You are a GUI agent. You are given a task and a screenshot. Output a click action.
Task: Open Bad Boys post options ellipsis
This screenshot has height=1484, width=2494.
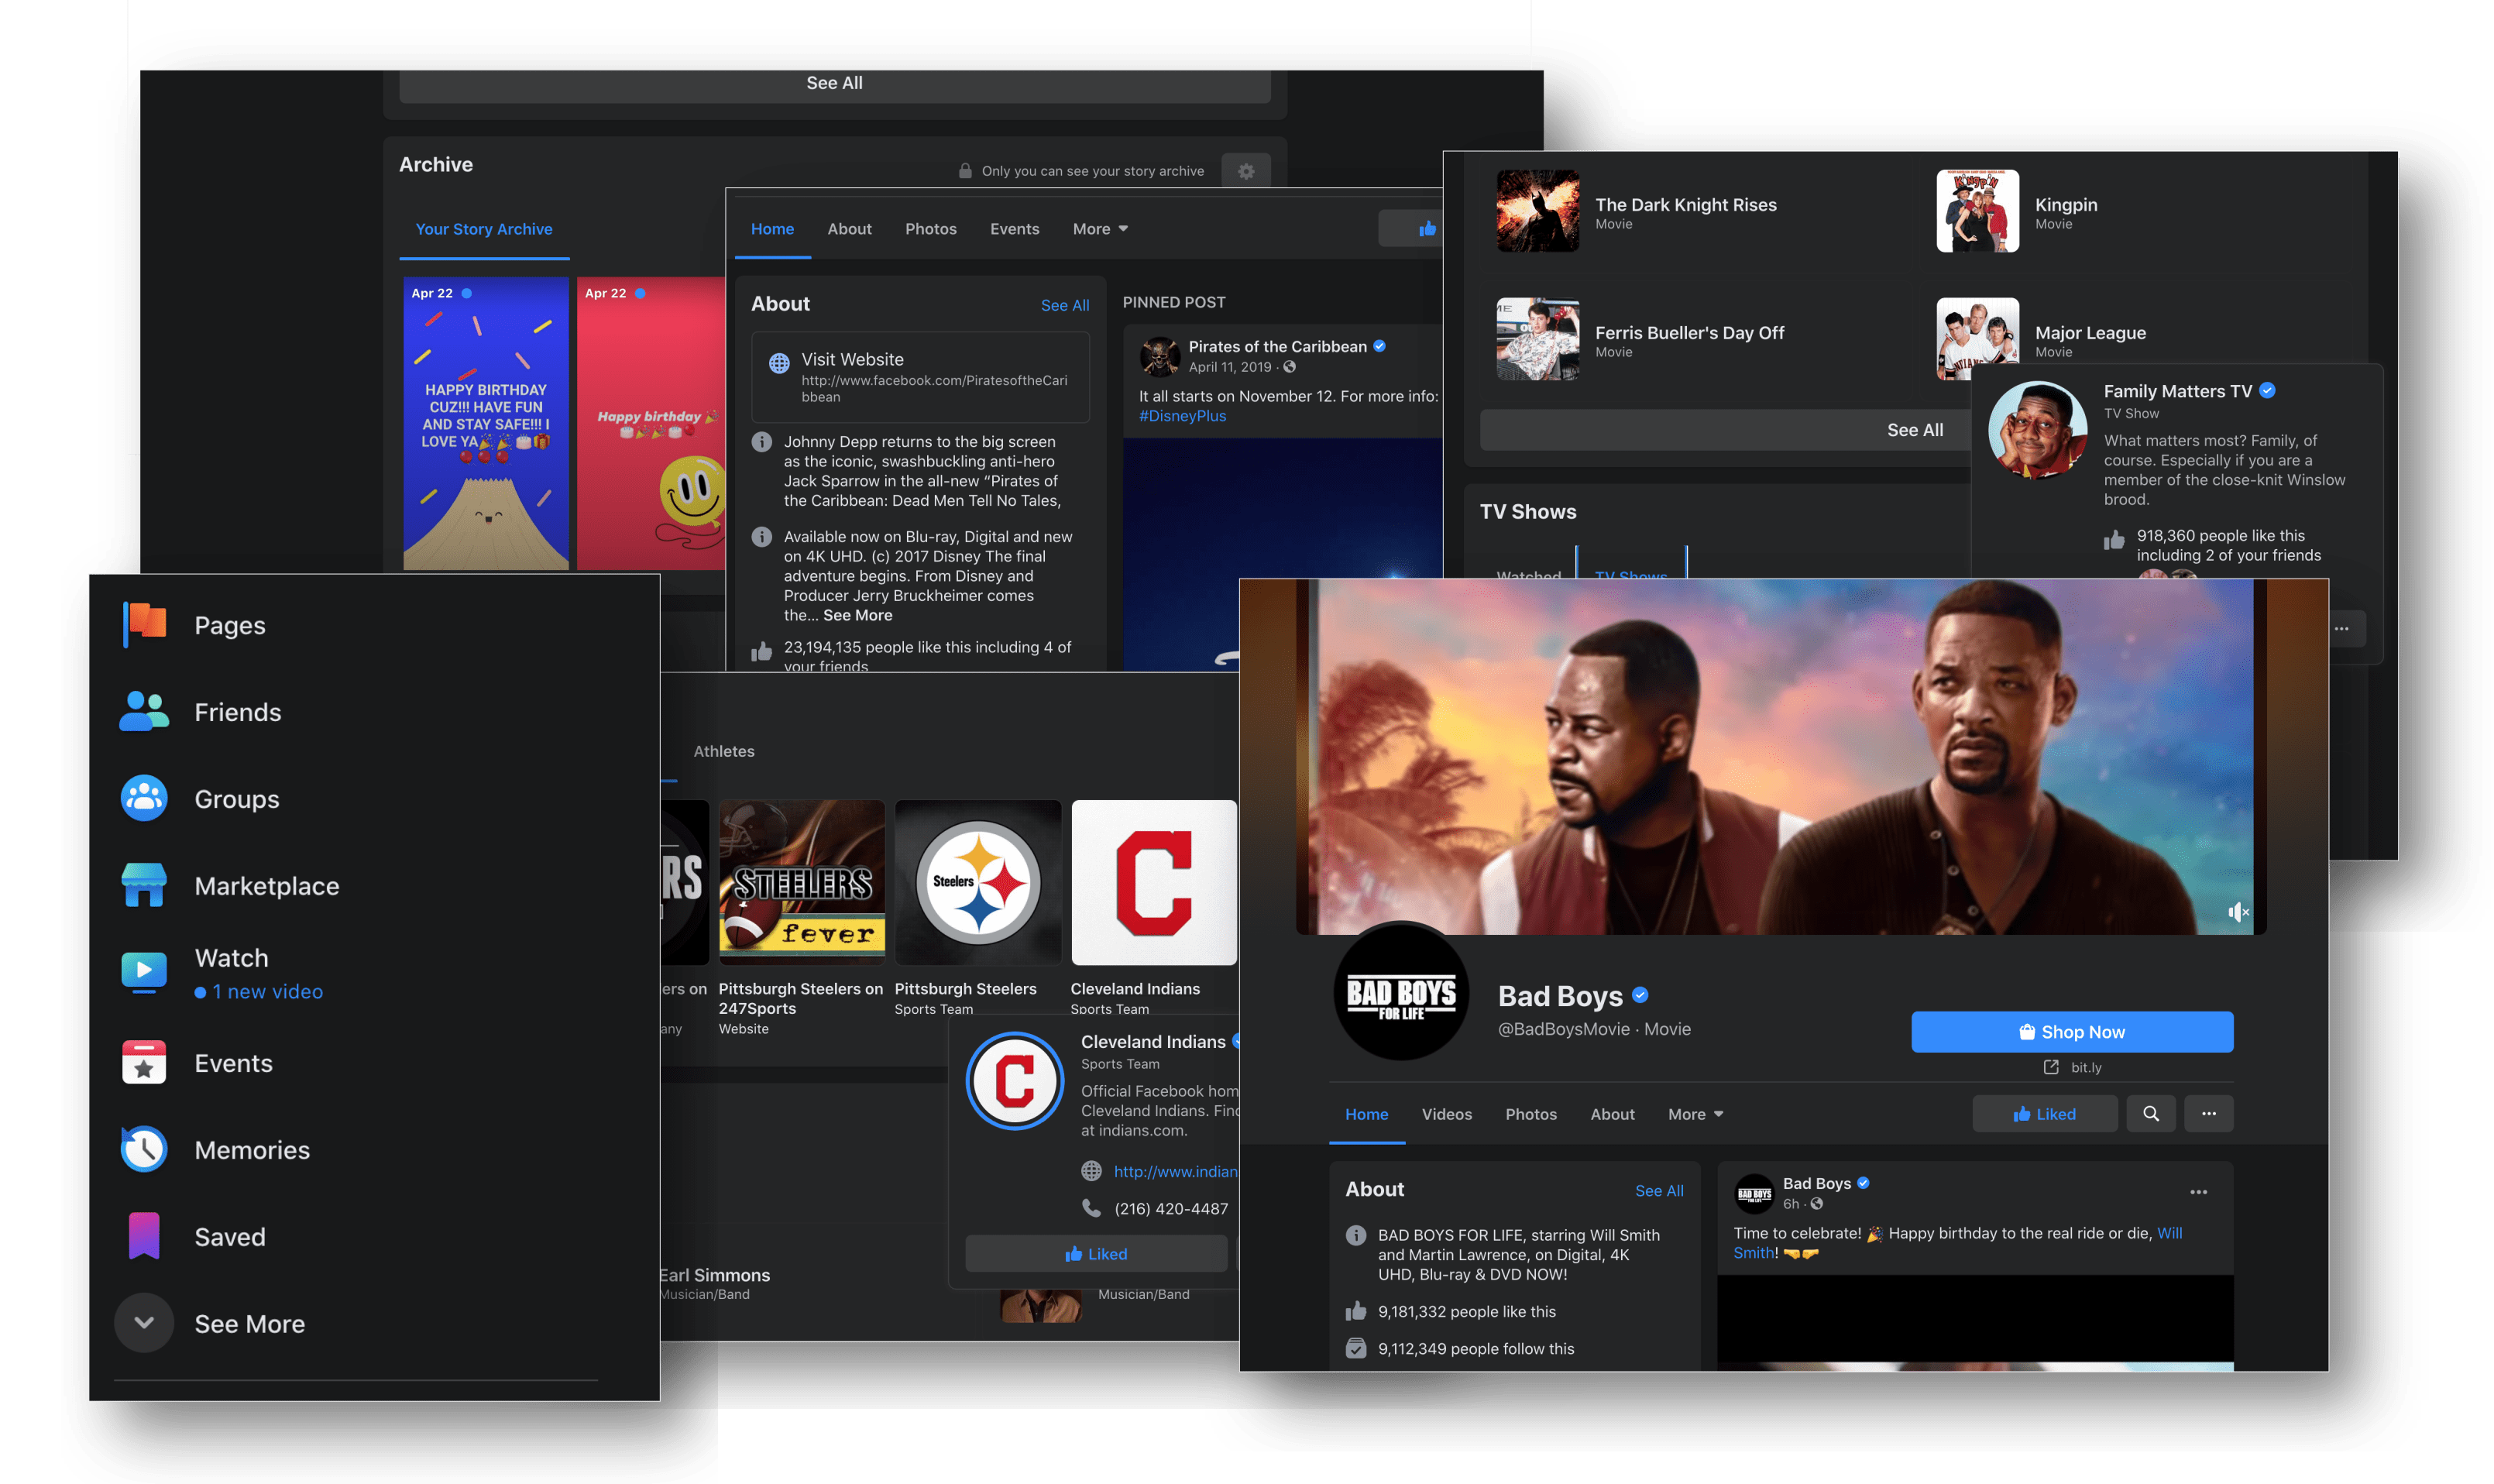point(2198,1192)
